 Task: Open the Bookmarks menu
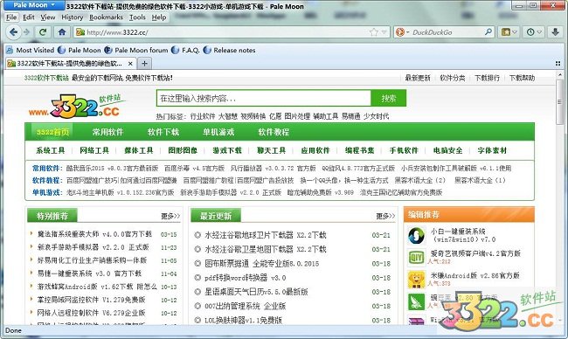[x=106, y=17]
